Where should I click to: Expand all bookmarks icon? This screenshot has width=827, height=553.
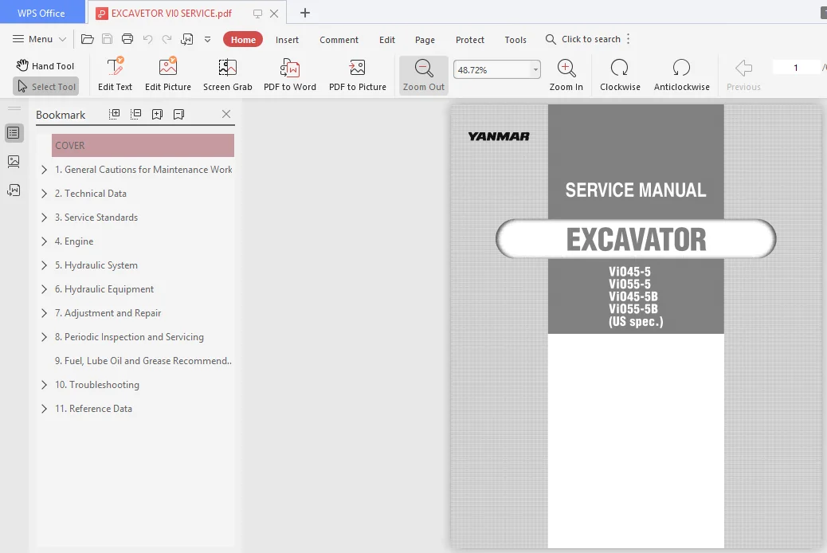114,114
